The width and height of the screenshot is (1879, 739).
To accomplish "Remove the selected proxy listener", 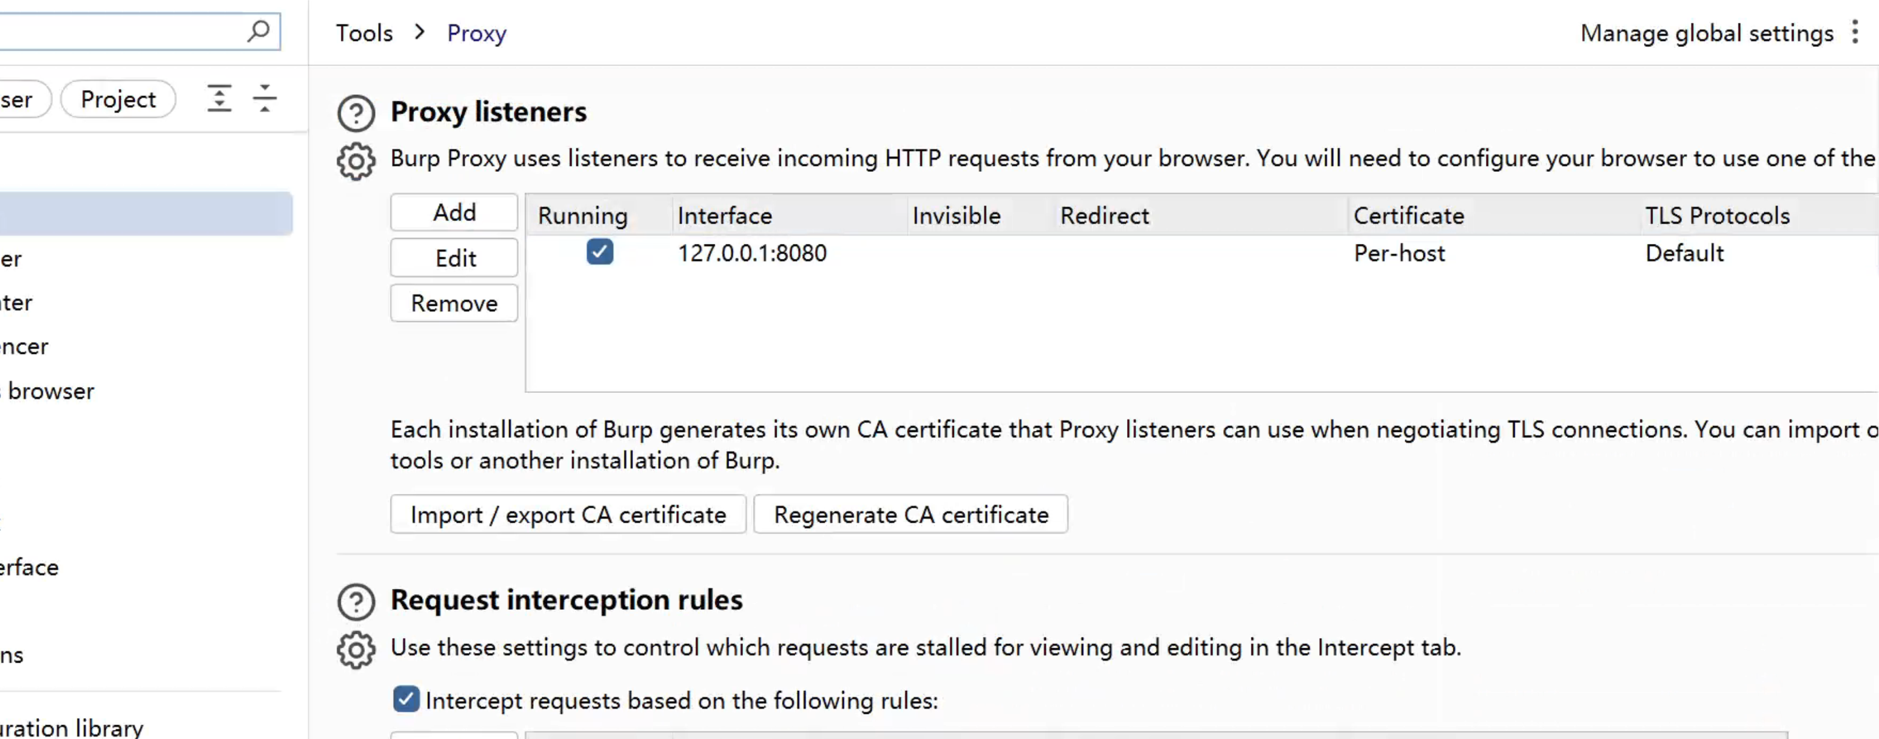I will pos(454,303).
